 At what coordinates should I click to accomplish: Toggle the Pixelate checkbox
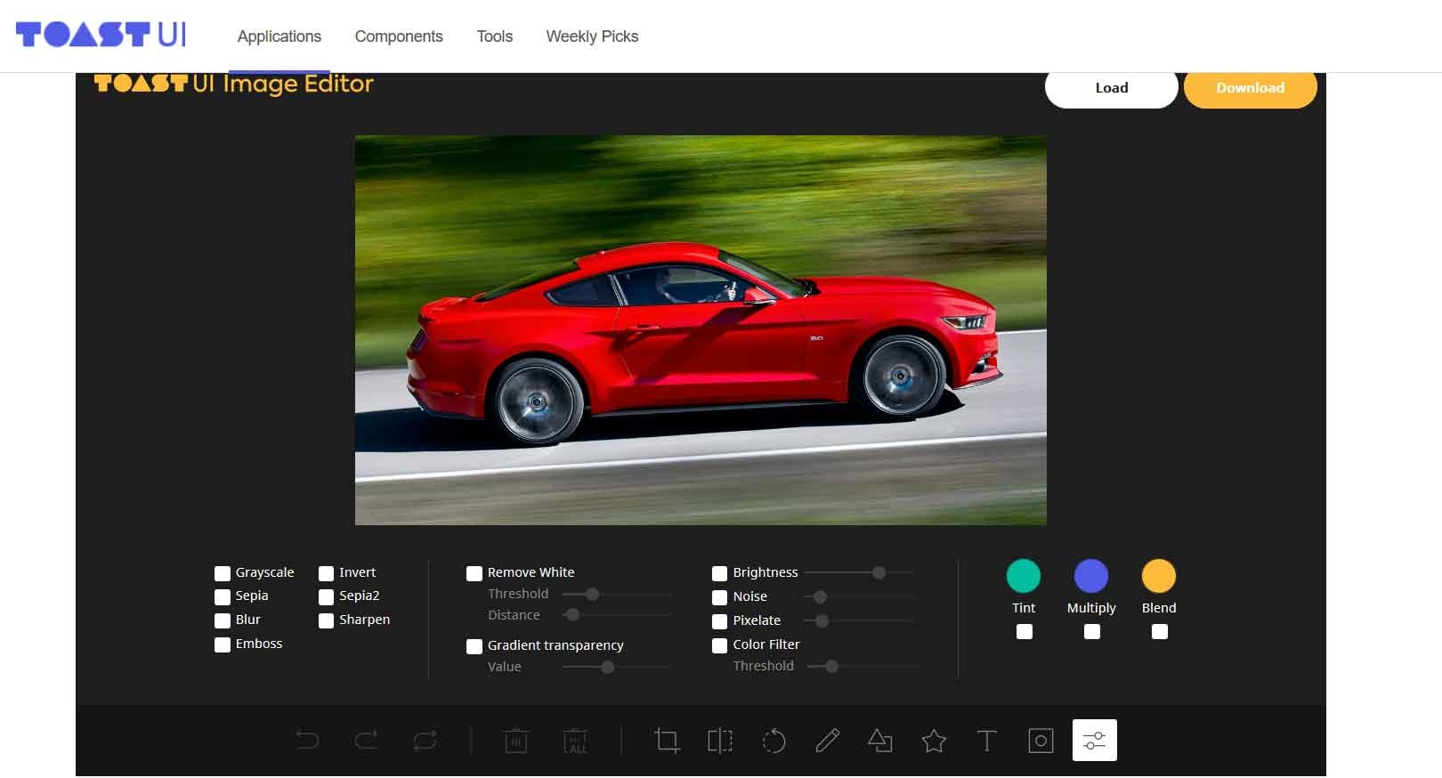tap(719, 621)
